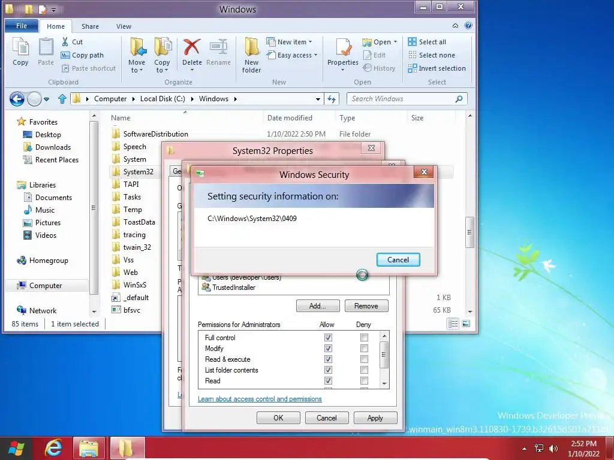This screenshot has width=614, height=460.
Task: Switch to the View ribbon tab
Action: (124, 26)
